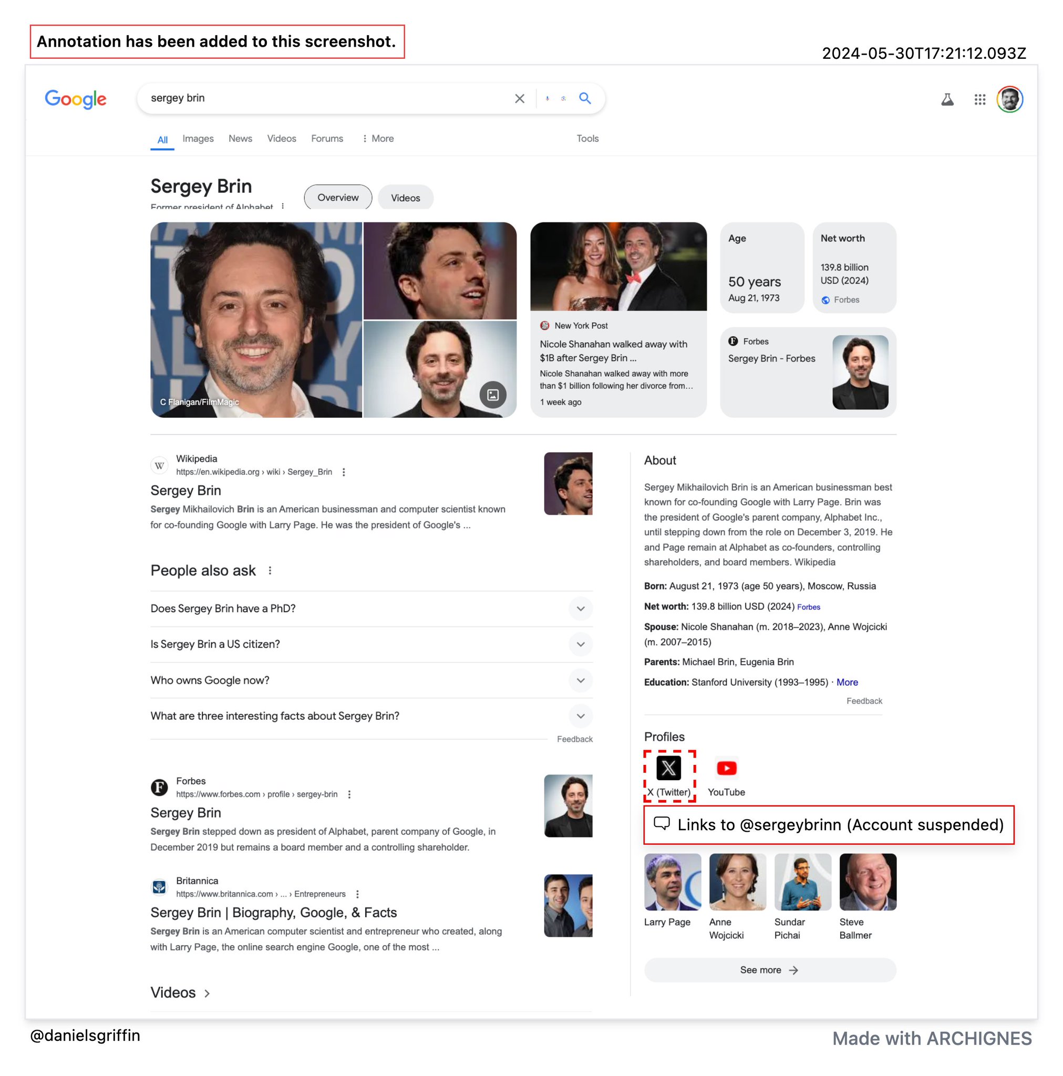Click the Age 50 years card
The height and width of the screenshot is (1076, 1063).
[761, 267]
